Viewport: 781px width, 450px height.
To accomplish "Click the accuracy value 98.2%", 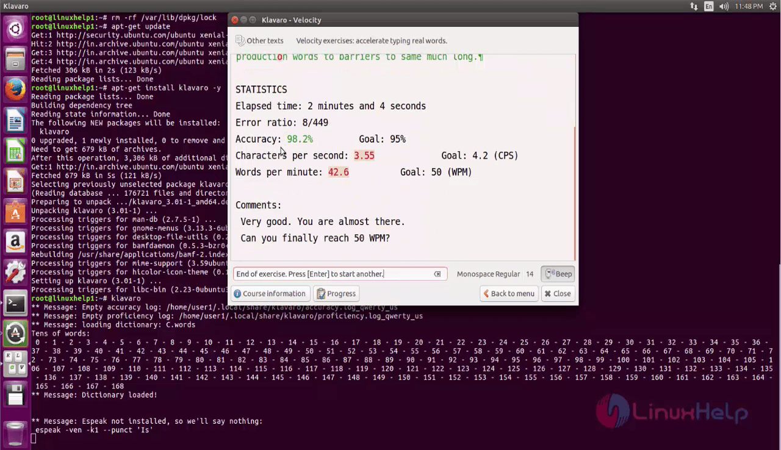I will click(x=300, y=139).
